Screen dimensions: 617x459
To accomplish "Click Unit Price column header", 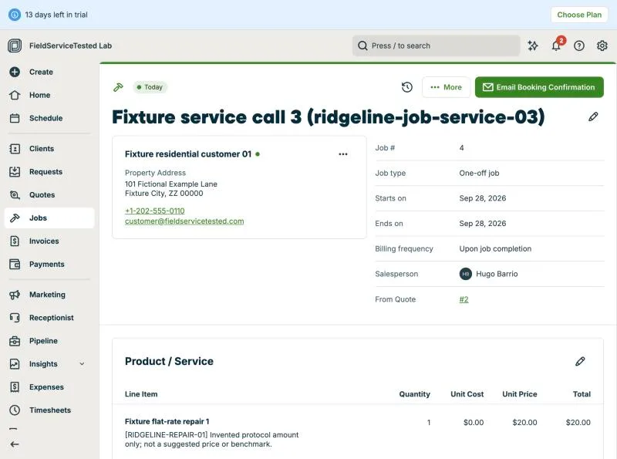I will [519, 394].
